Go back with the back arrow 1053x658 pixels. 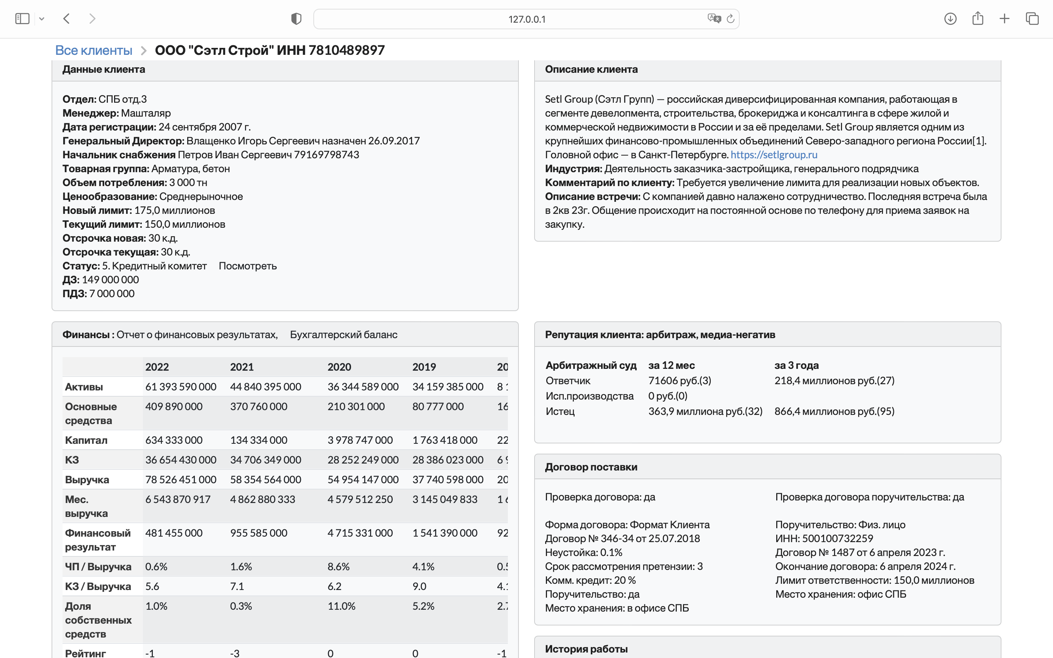tap(67, 19)
